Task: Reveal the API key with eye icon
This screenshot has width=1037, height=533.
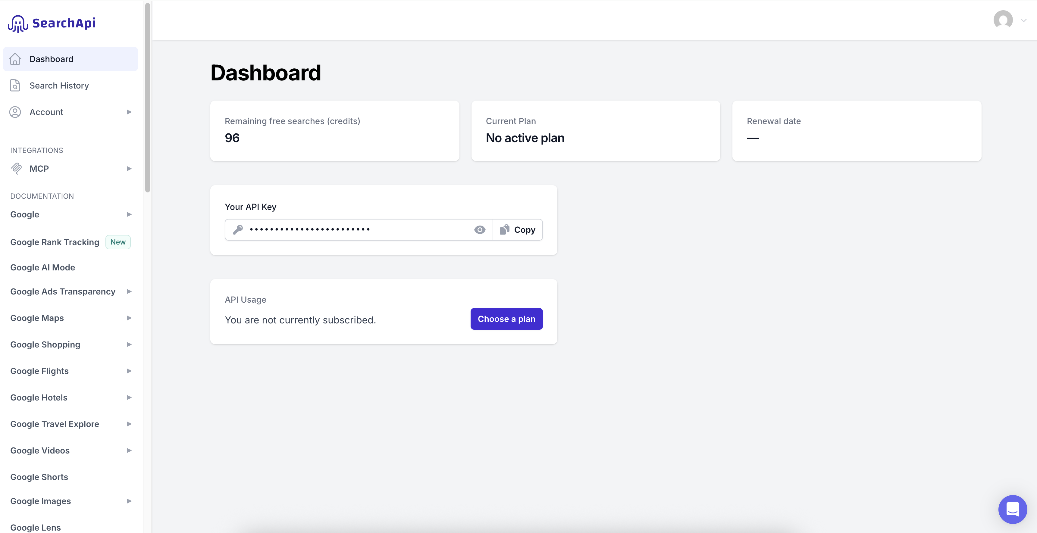Action: (x=479, y=230)
